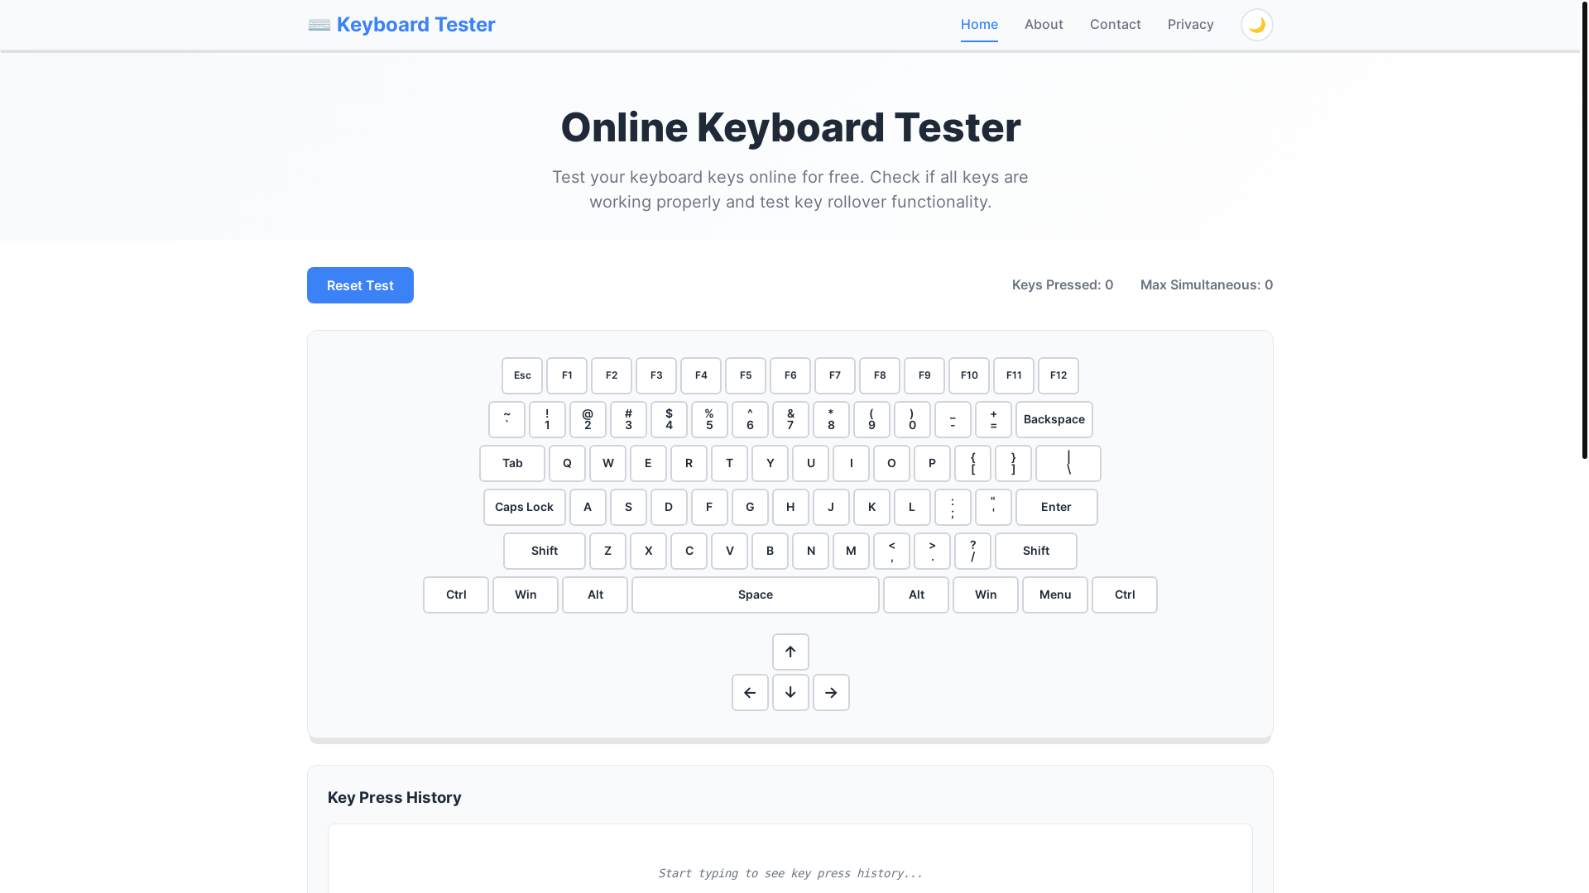
Task: Click the Keyboard Tester logo
Action: (x=401, y=25)
